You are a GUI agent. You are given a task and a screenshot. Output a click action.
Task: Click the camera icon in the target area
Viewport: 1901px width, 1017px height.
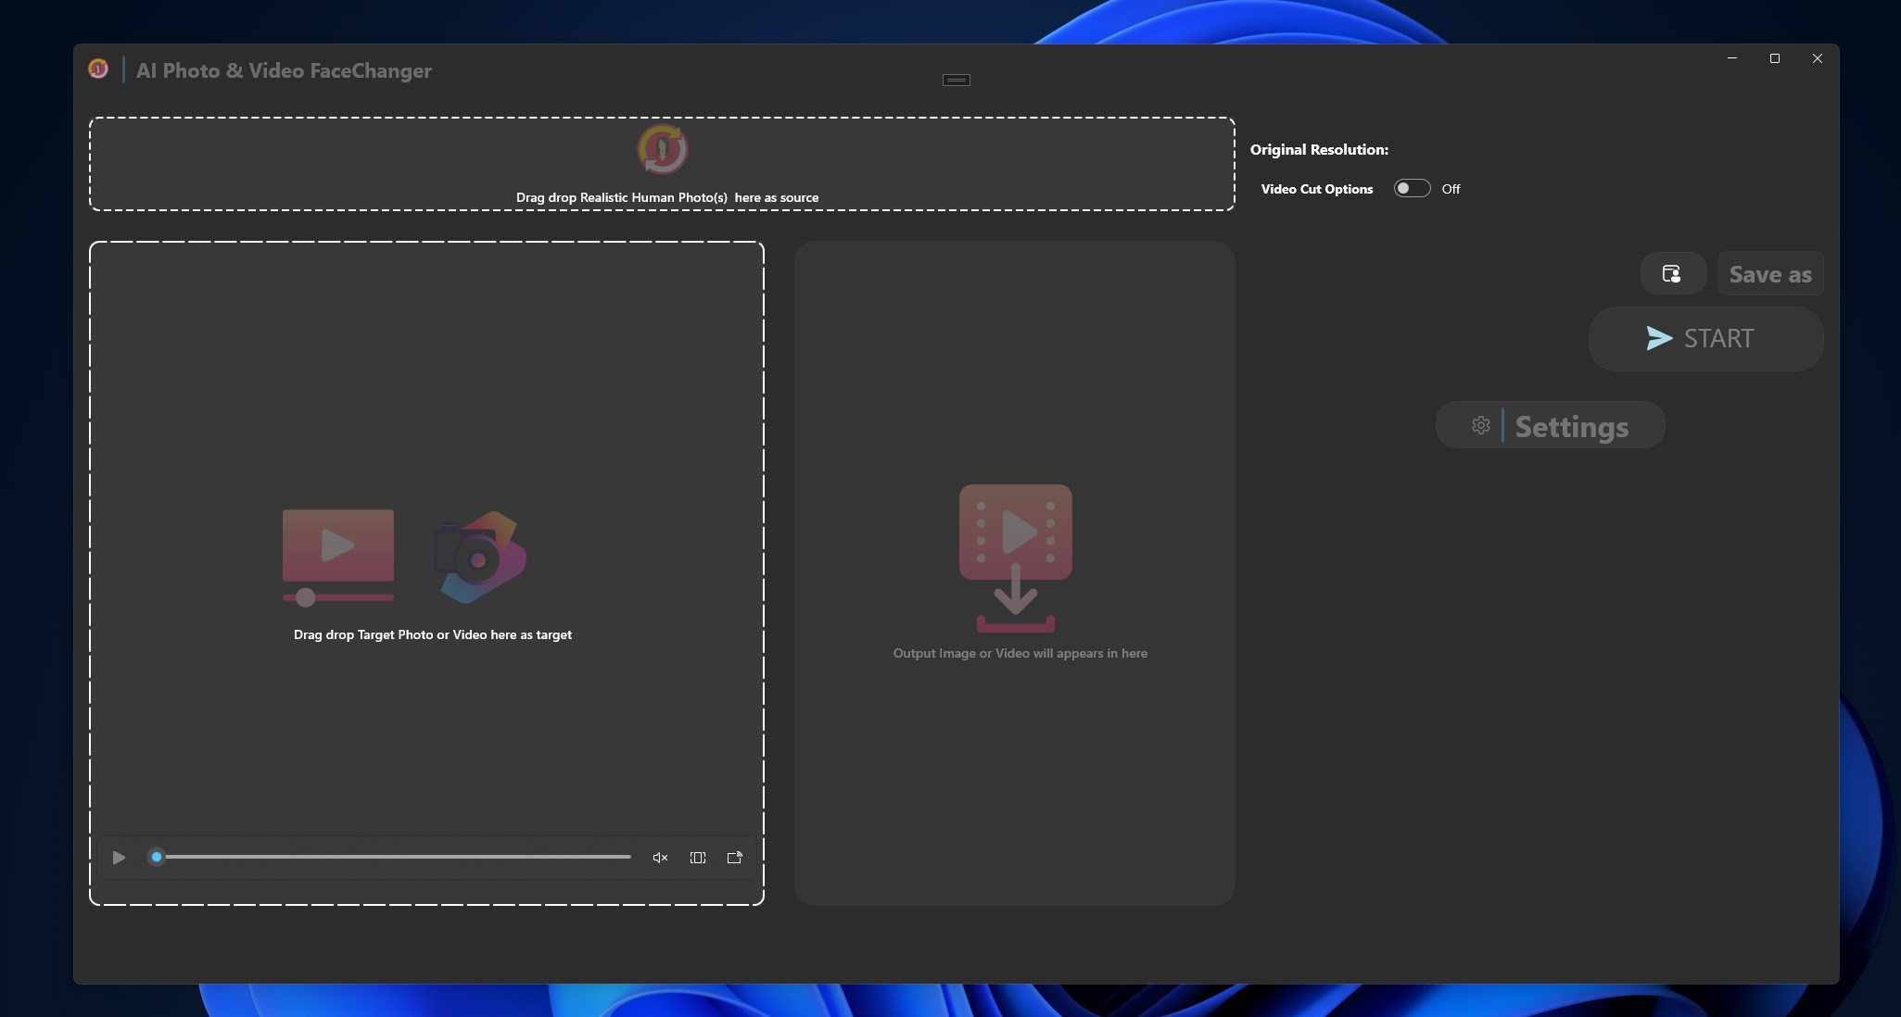coord(478,557)
